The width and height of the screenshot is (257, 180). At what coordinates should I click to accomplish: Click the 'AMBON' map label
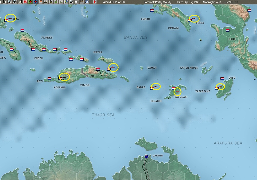[145, 19]
